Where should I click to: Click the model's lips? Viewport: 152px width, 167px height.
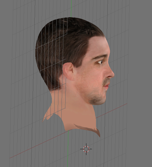(x=106, y=87)
